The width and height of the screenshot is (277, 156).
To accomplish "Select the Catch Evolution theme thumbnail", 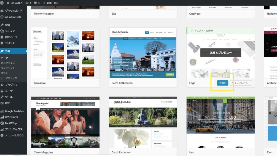I will pyautogui.click(x=143, y=122).
